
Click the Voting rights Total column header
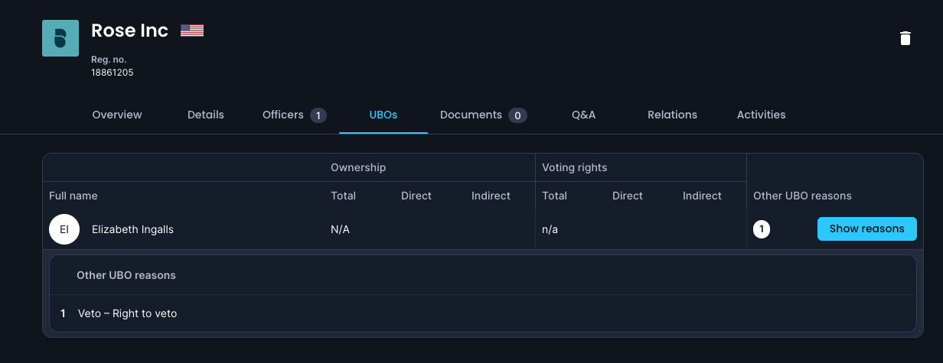(x=554, y=196)
